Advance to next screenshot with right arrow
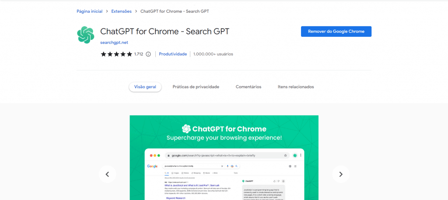The width and height of the screenshot is (448, 200). [341, 174]
